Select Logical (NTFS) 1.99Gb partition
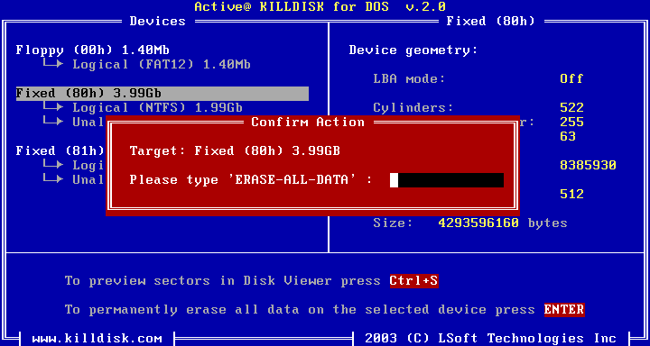The width and height of the screenshot is (650, 346). 157,108
